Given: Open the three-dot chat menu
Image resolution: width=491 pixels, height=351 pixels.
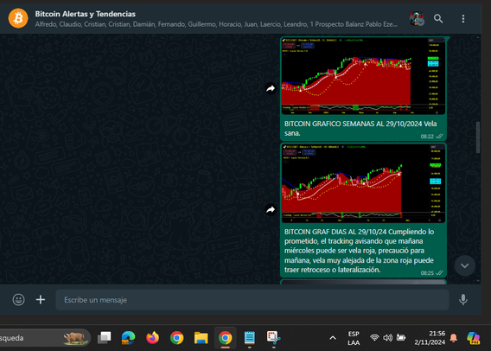Looking at the screenshot, I should click(x=463, y=19).
